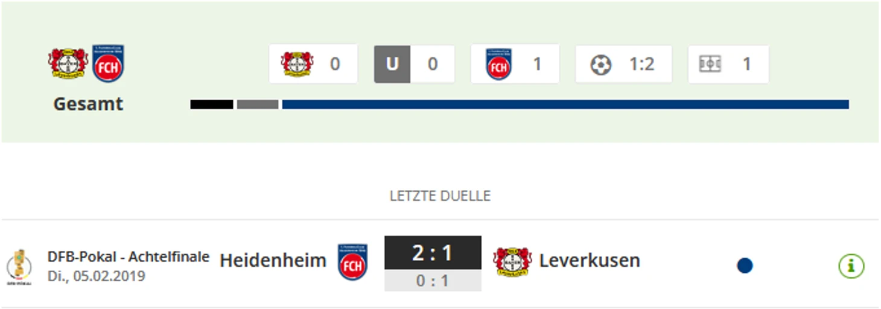
Task: Click halftime score 0 : 1
Action: coord(433,281)
